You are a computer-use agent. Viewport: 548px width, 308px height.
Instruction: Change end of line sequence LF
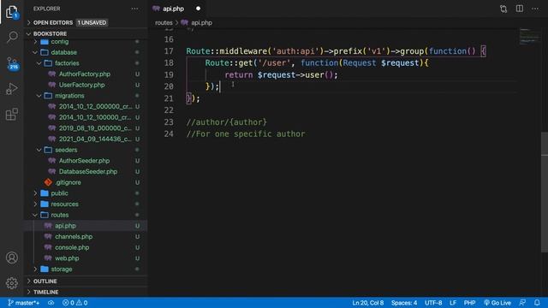453,303
